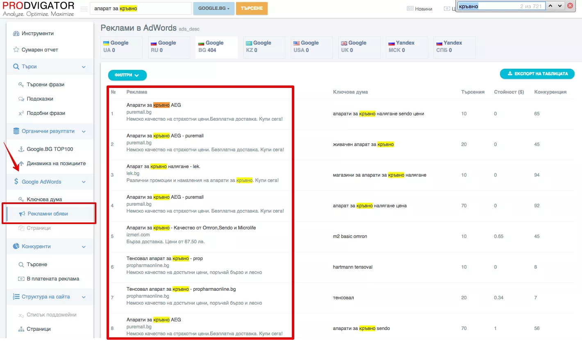Switch to Google UA database tab
The width and height of the screenshot is (582, 341).
point(121,47)
